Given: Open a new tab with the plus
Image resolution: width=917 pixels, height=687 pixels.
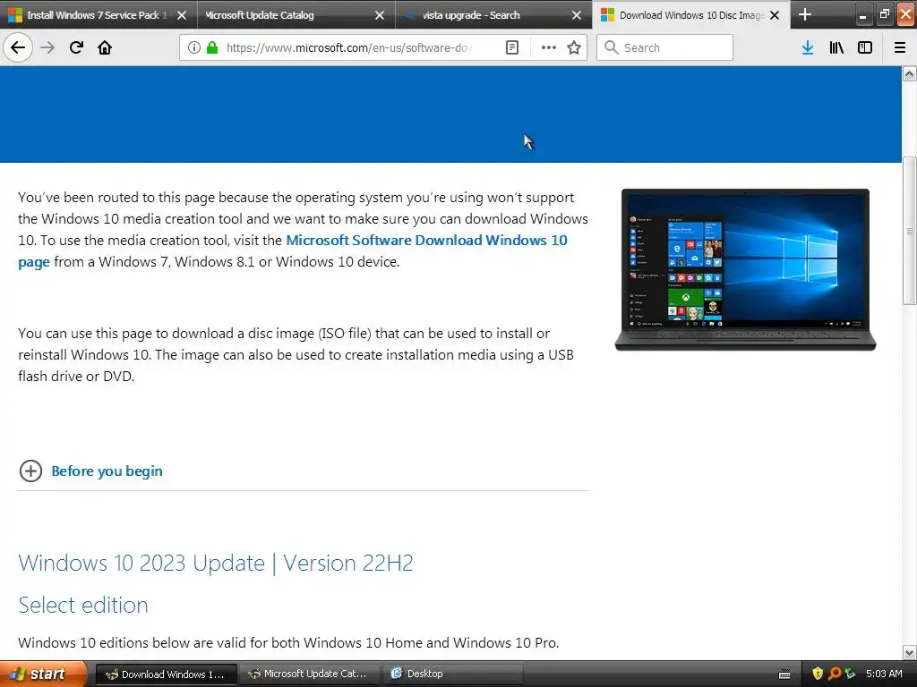Looking at the screenshot, I should click(805, 14).
